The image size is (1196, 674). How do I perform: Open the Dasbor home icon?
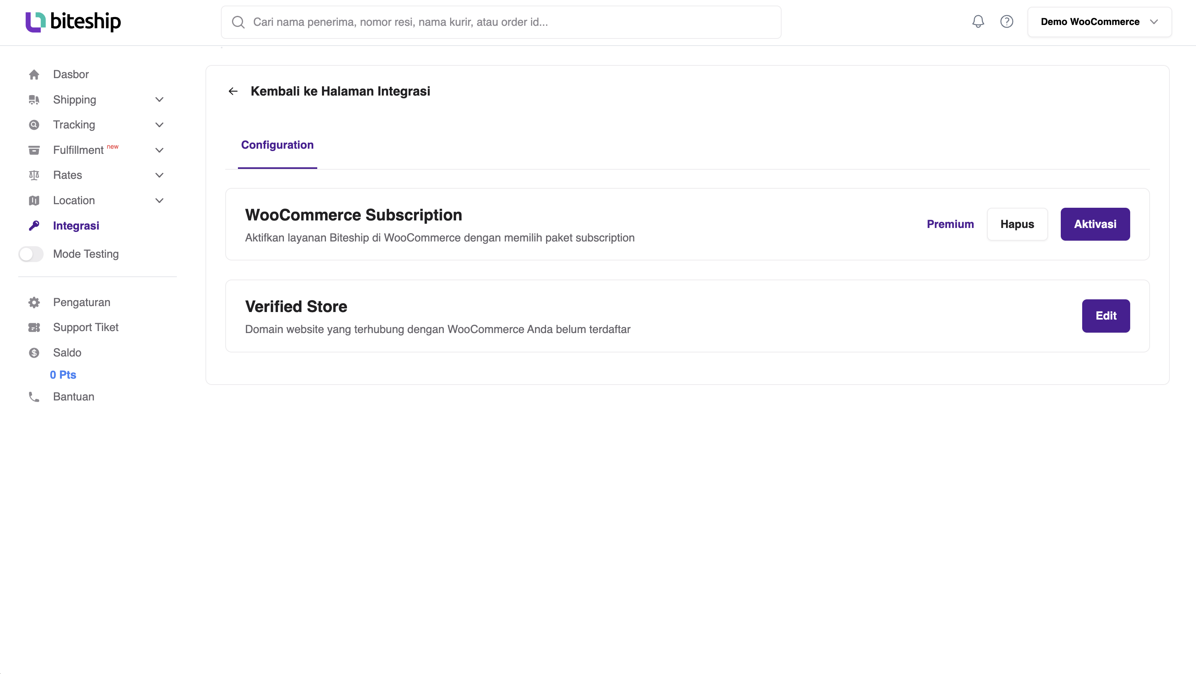(x=34, y=74)
